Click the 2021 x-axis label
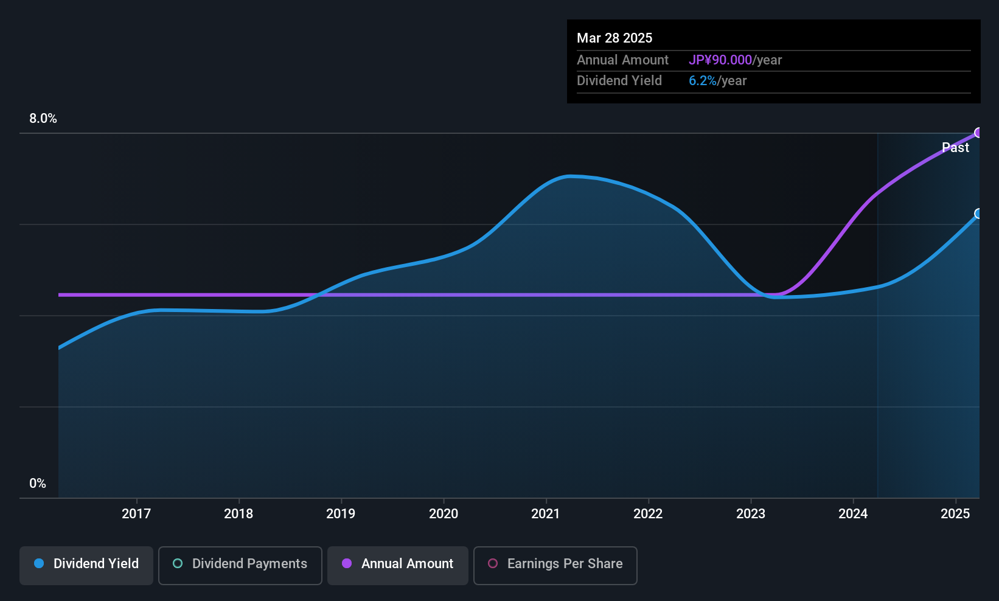Image resolution: width=999 pixels, height=601 pixels. pos(546,514)
